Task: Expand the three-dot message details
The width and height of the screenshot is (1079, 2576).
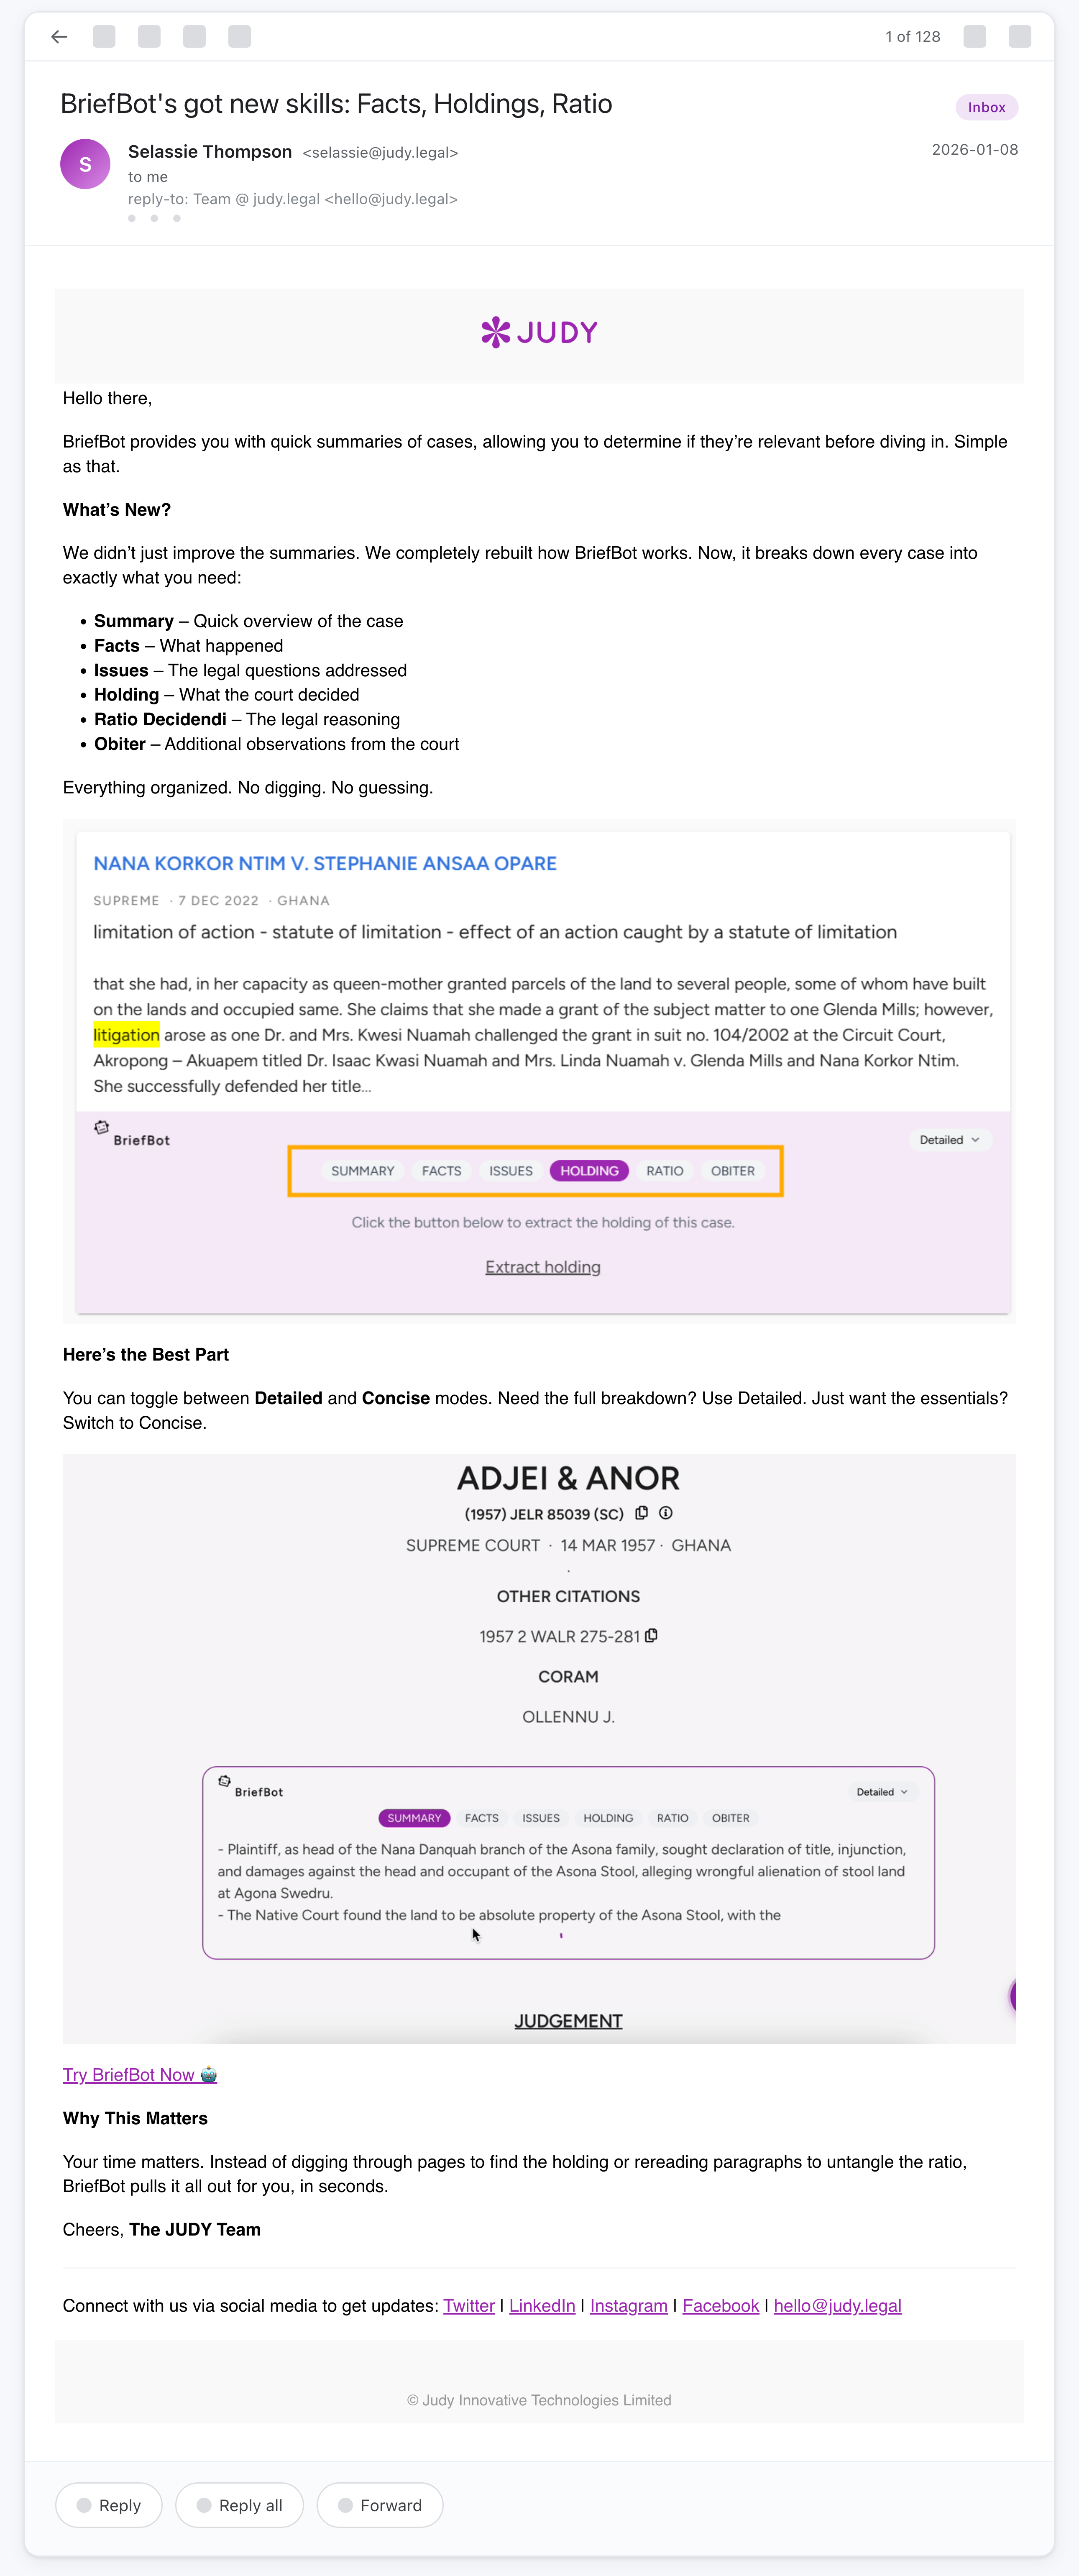Action: click(154, 218)
